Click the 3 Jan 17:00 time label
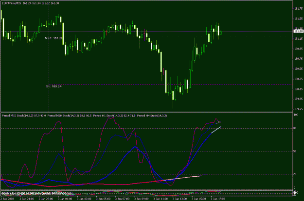The image size is (304, 201). click(218, 199)
